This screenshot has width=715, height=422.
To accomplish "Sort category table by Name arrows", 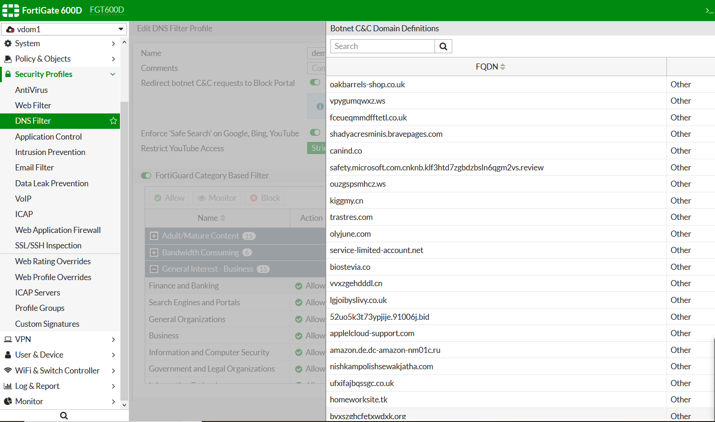I will tap(223, 218).
